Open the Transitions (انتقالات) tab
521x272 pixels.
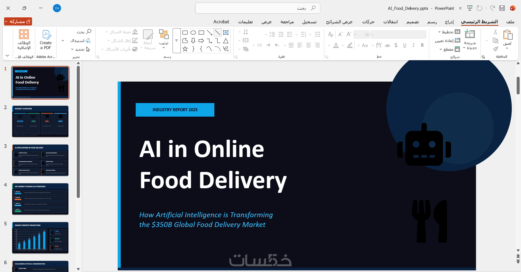click(x=390, y=22)
